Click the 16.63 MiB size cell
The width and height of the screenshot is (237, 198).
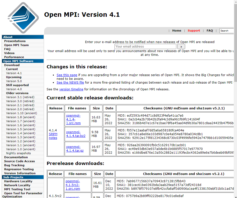(96, 119)
